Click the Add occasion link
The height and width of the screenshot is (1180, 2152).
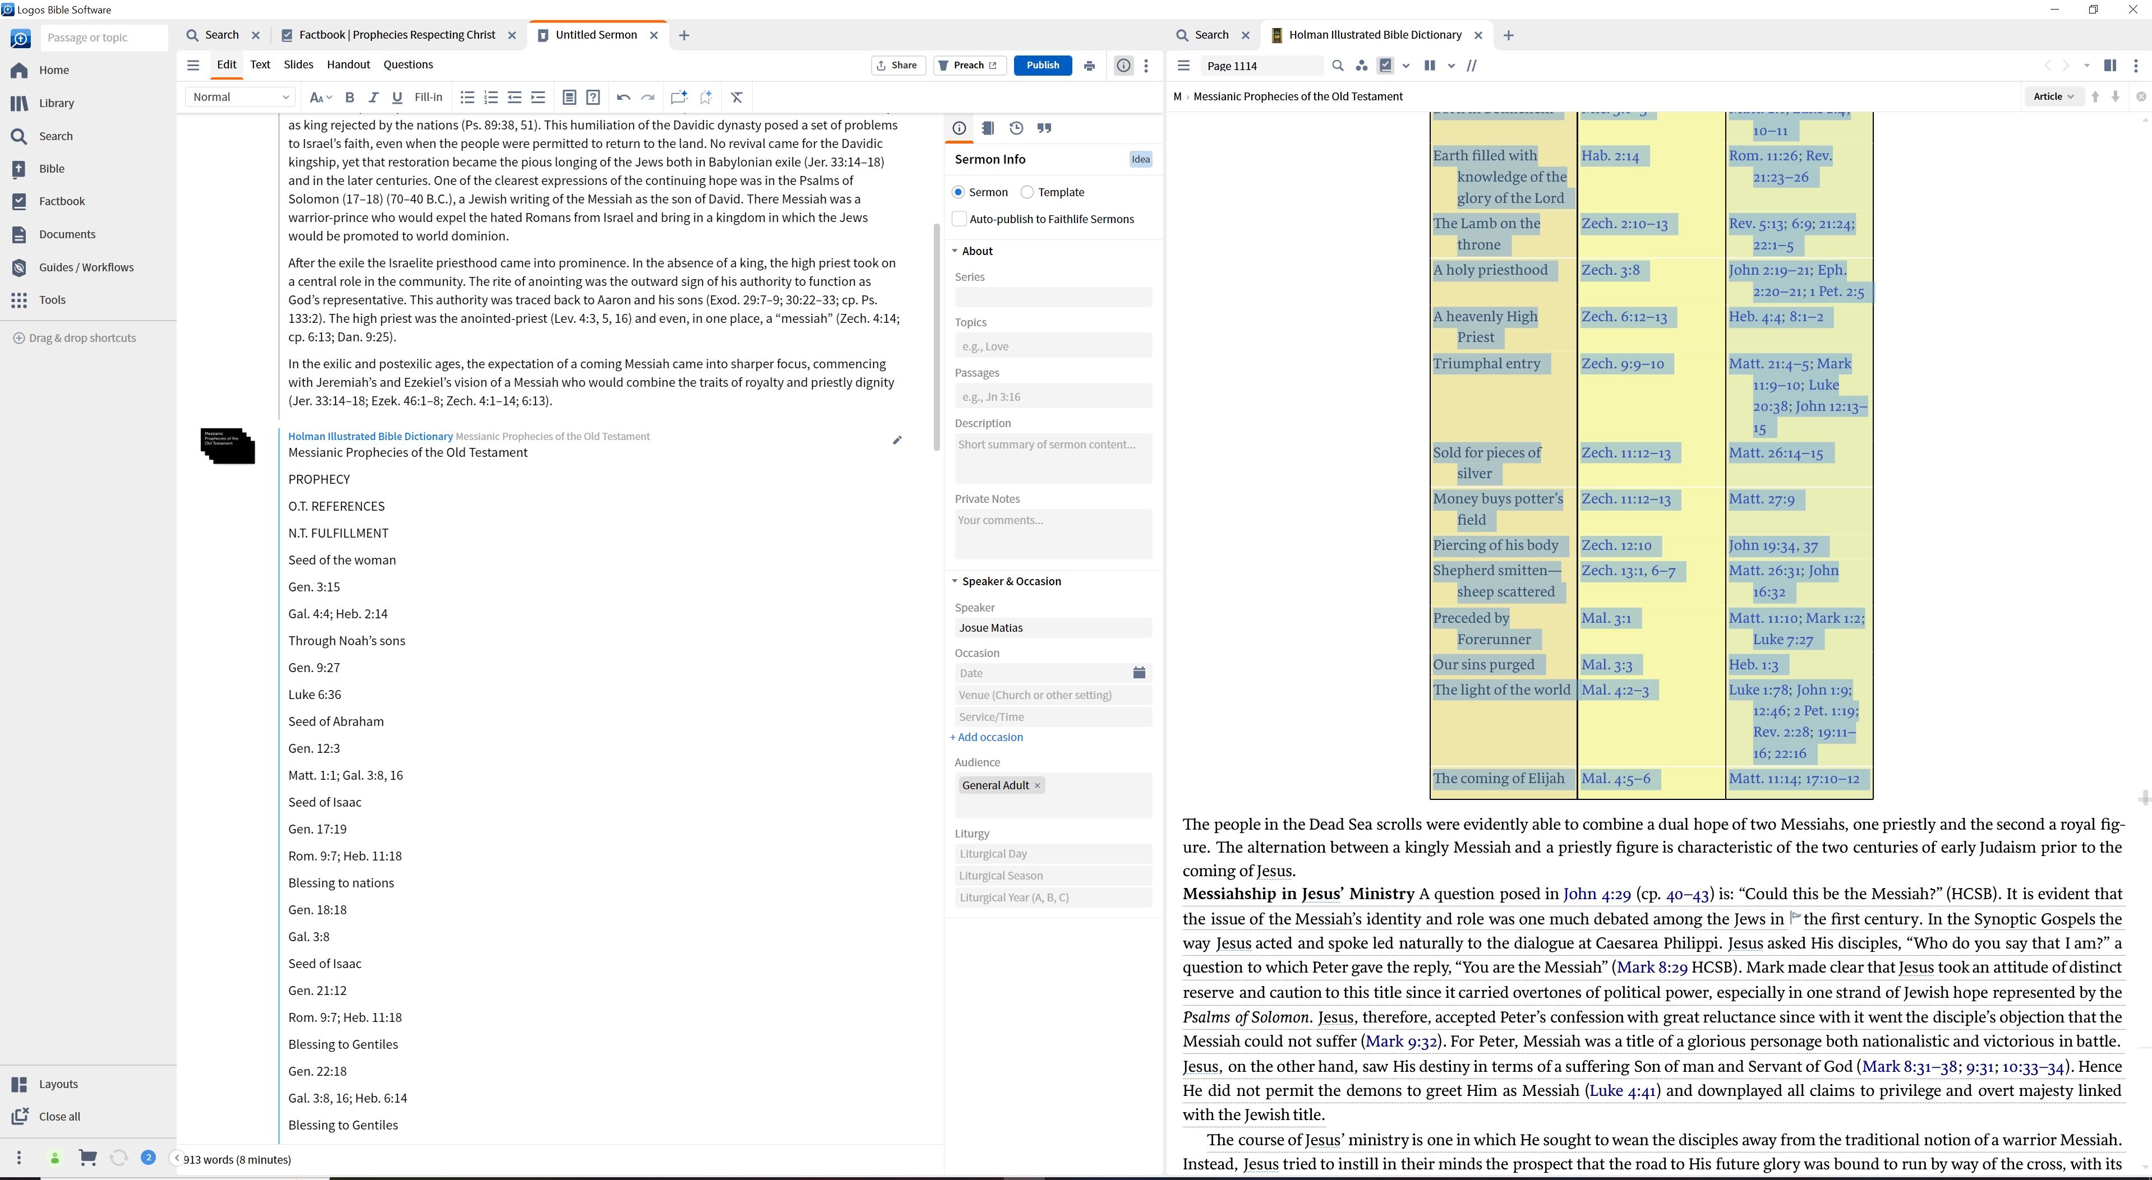coord(987,737)
